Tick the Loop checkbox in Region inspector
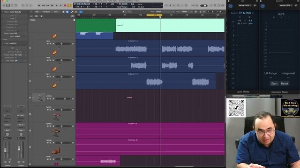This screenshot has height=168, width=300. [x=15, y=19]
